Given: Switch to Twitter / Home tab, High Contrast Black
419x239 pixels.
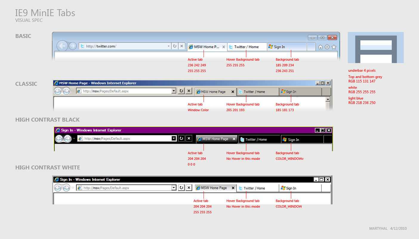Looking at the screenshot, I should click(259, 139).
